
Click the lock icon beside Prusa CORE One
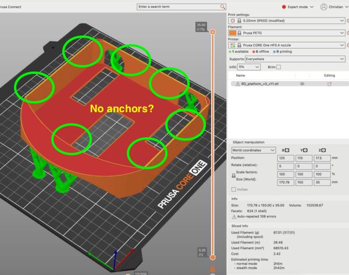[239, 45]
